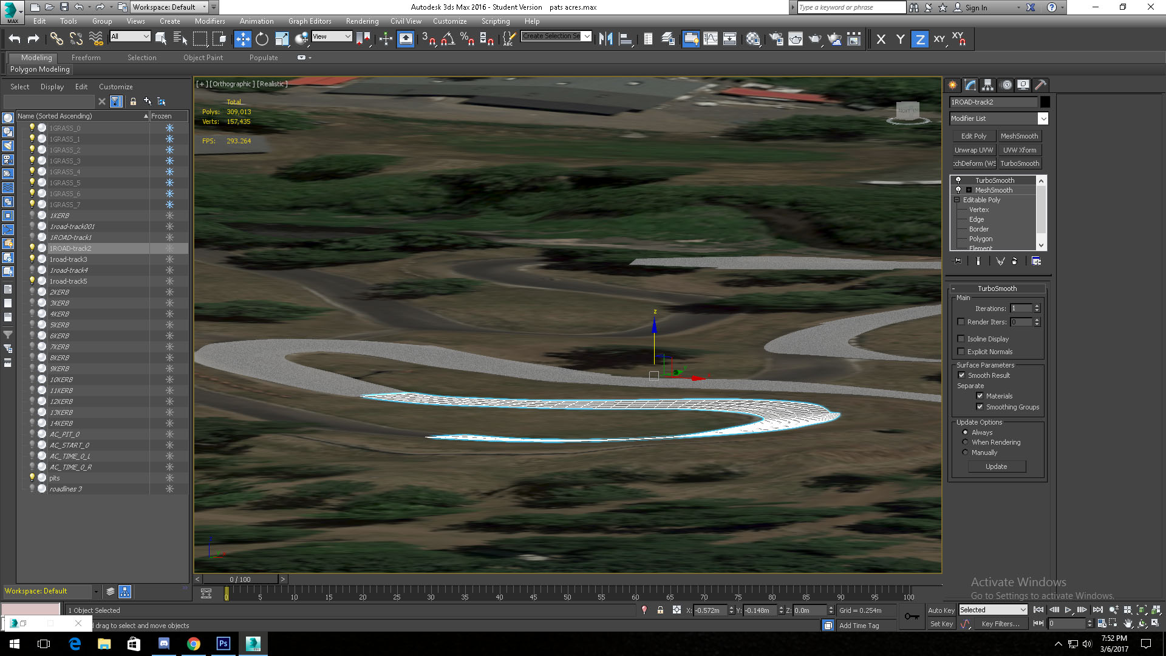Toggle the Angle Snap tool
1166x656 pixels.
pos(448,39)
